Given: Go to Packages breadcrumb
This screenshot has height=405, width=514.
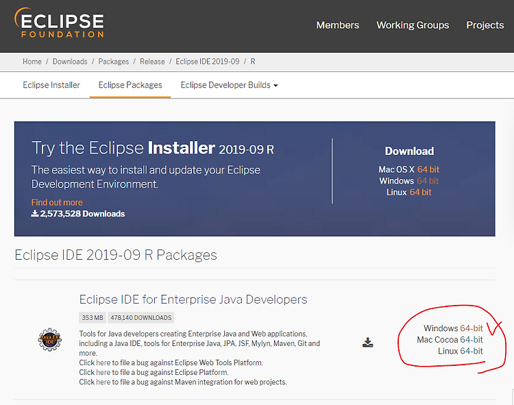Looking at the screenshot, I should pos(113,62).
